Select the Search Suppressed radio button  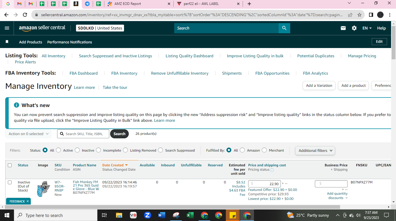pos(161,150)
